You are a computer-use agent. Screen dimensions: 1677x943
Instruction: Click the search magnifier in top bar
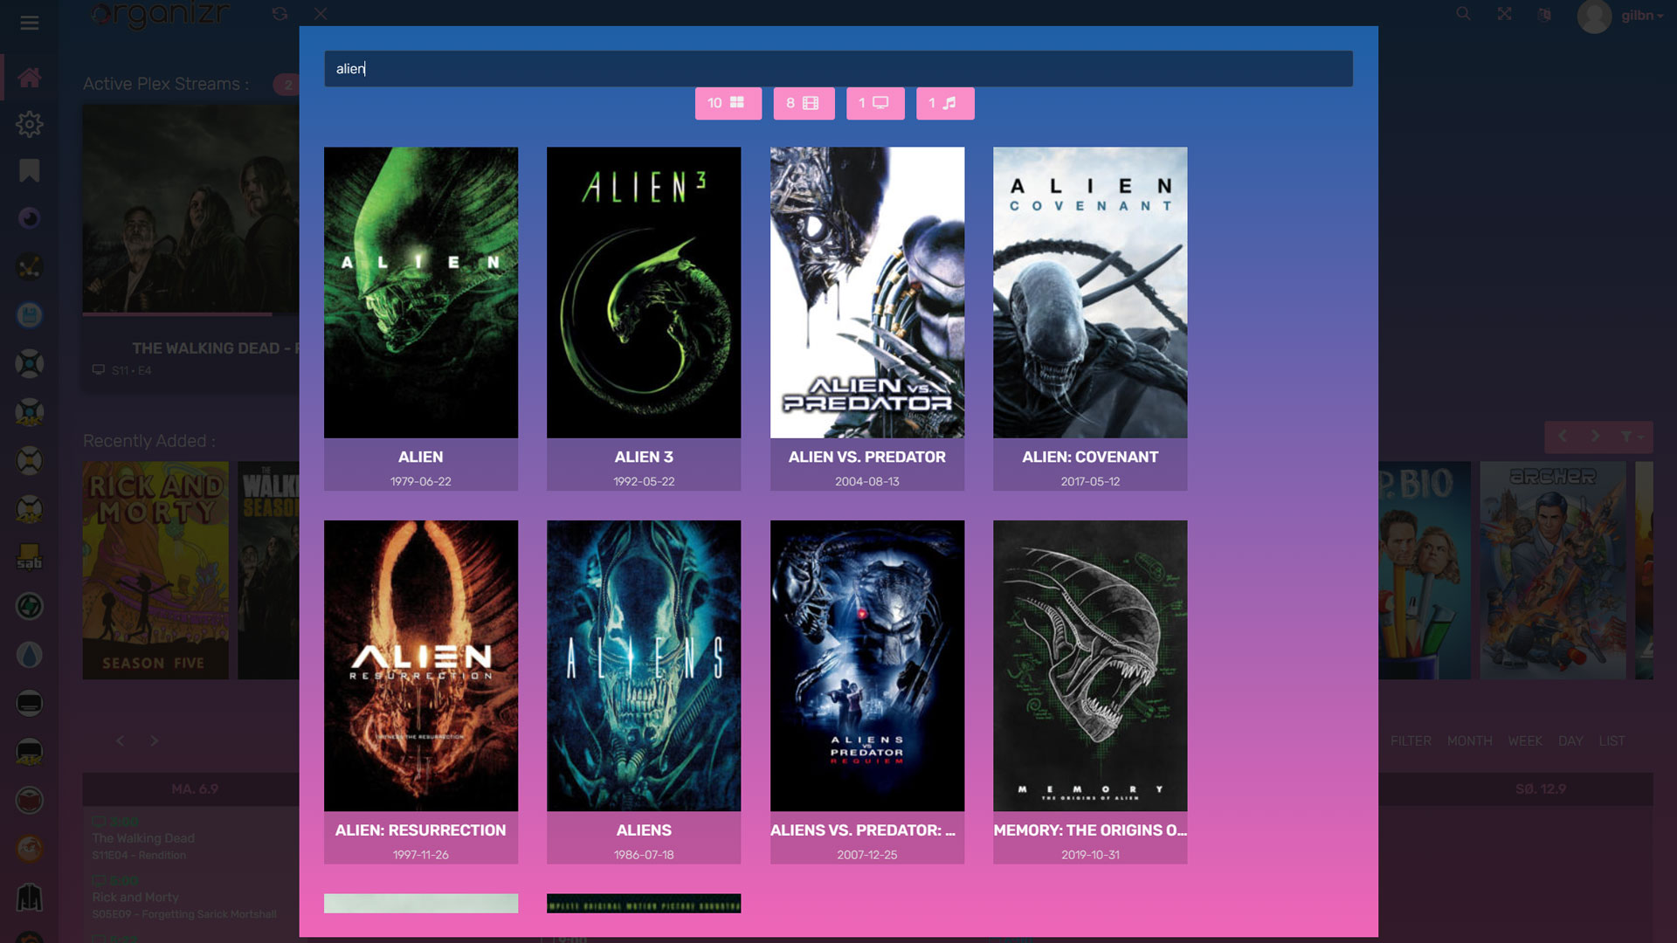[1463, 14]
